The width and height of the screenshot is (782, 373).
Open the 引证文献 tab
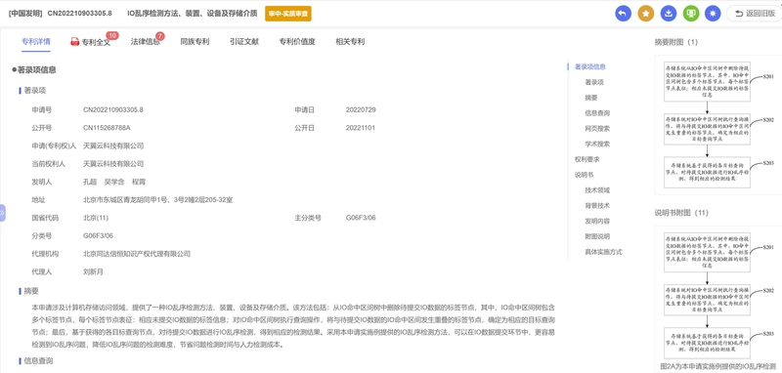pos(244,42)
